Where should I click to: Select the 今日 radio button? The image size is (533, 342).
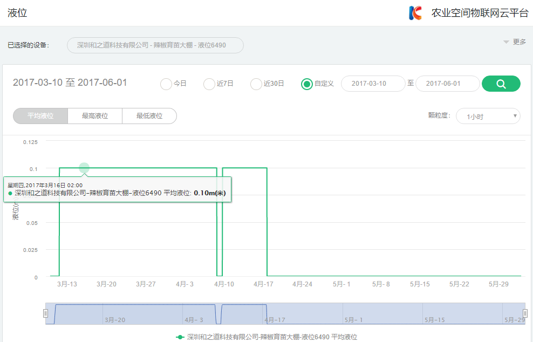coord(167,84)
